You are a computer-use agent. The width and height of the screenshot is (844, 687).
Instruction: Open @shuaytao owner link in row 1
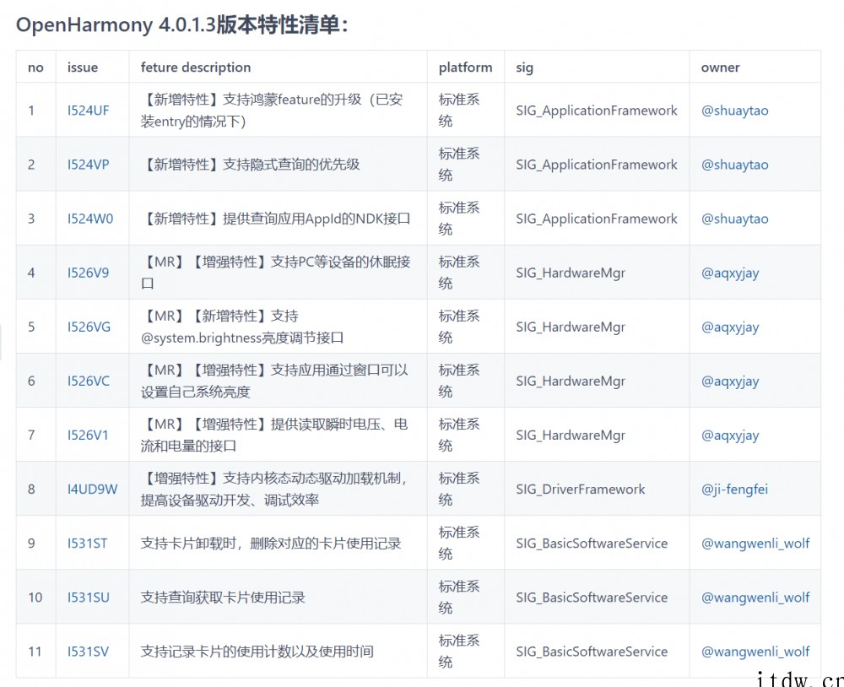735,111
